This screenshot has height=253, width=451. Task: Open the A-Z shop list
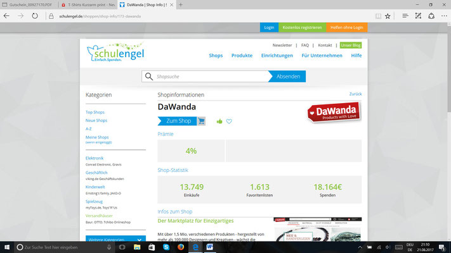pos(89,129)
